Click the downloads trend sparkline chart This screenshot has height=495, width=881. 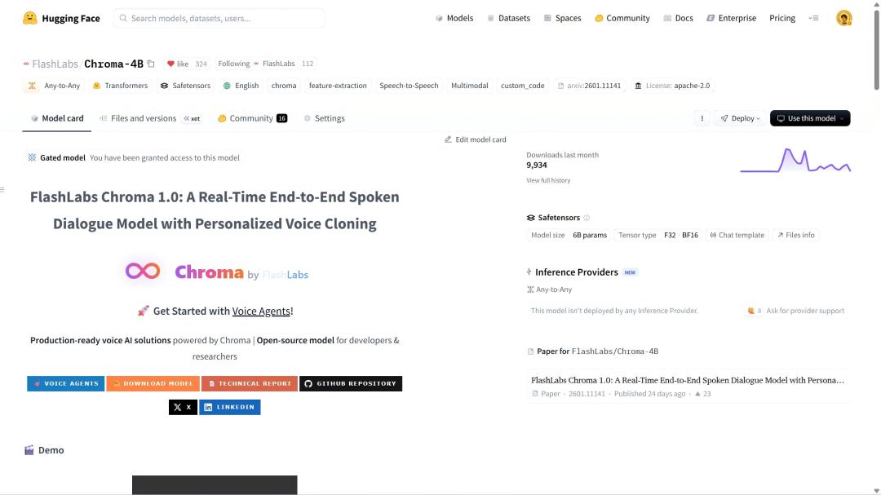pos(795,161)
